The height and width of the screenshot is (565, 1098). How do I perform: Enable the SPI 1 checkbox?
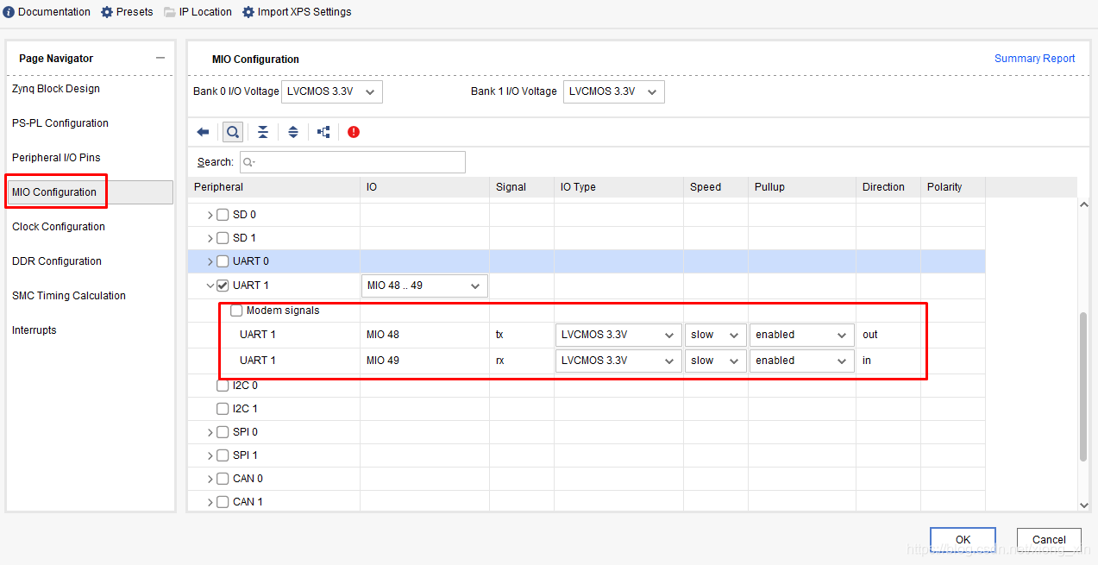click(x=223, y=455)
